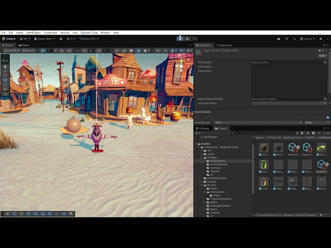The width and height of the screenshot is (331, 248).
Task: Expand the Scenes folder arrow
Action: [x=202, y=181]
